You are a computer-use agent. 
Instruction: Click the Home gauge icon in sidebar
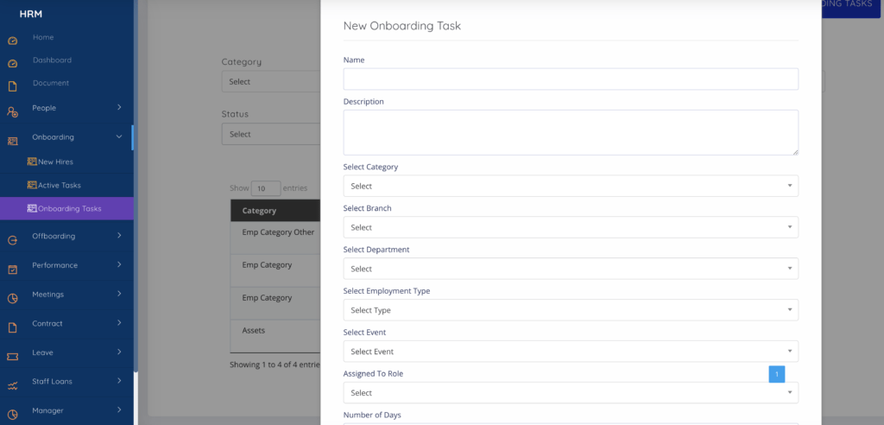[x=12, y=41]
